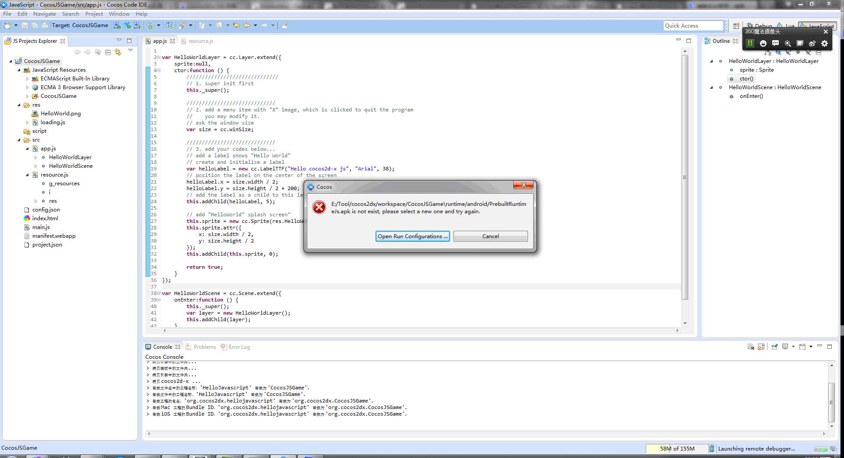Collapse fold at line 2 of editor

click(158, 57)
